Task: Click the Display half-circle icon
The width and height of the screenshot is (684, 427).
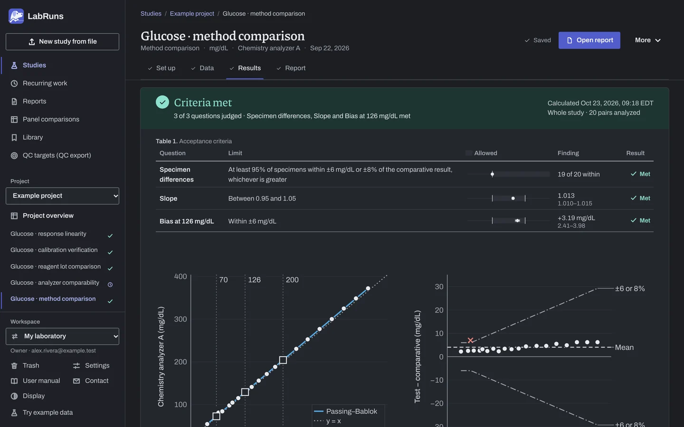Action: [14, 396]
